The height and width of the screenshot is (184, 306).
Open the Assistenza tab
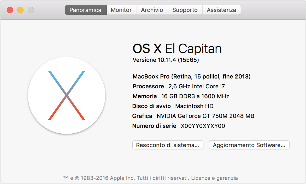tap(221, 10)
